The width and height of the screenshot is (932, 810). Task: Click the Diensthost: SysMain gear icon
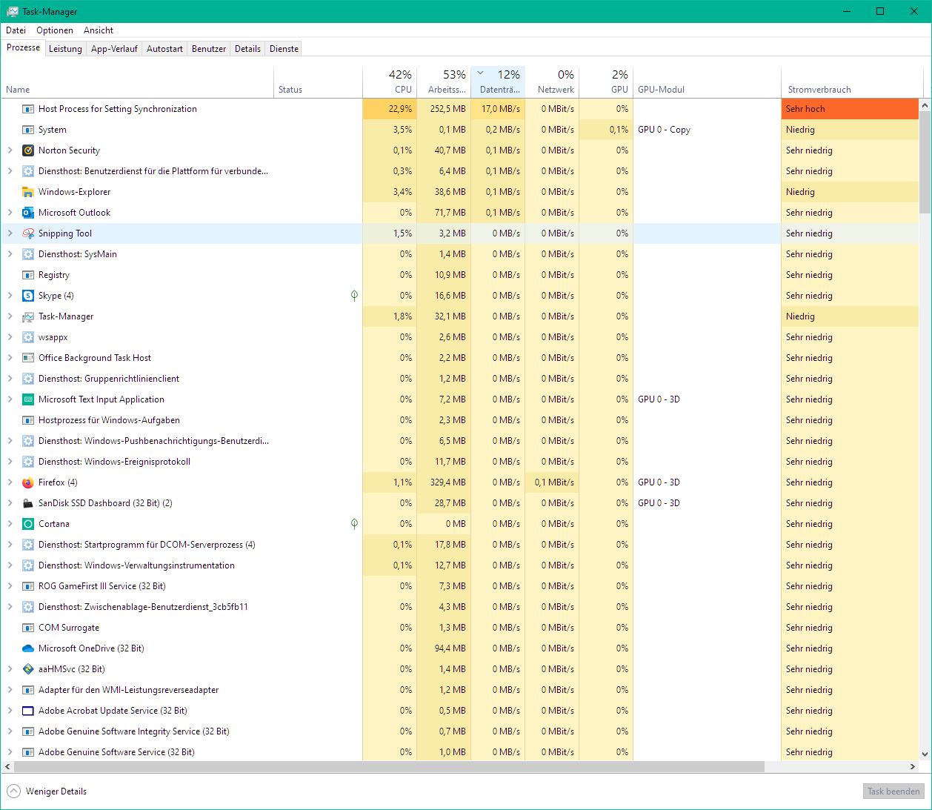(28, 254)
